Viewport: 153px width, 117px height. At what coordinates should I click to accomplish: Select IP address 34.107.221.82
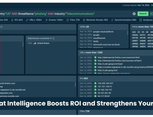click(x=104, y=93)
